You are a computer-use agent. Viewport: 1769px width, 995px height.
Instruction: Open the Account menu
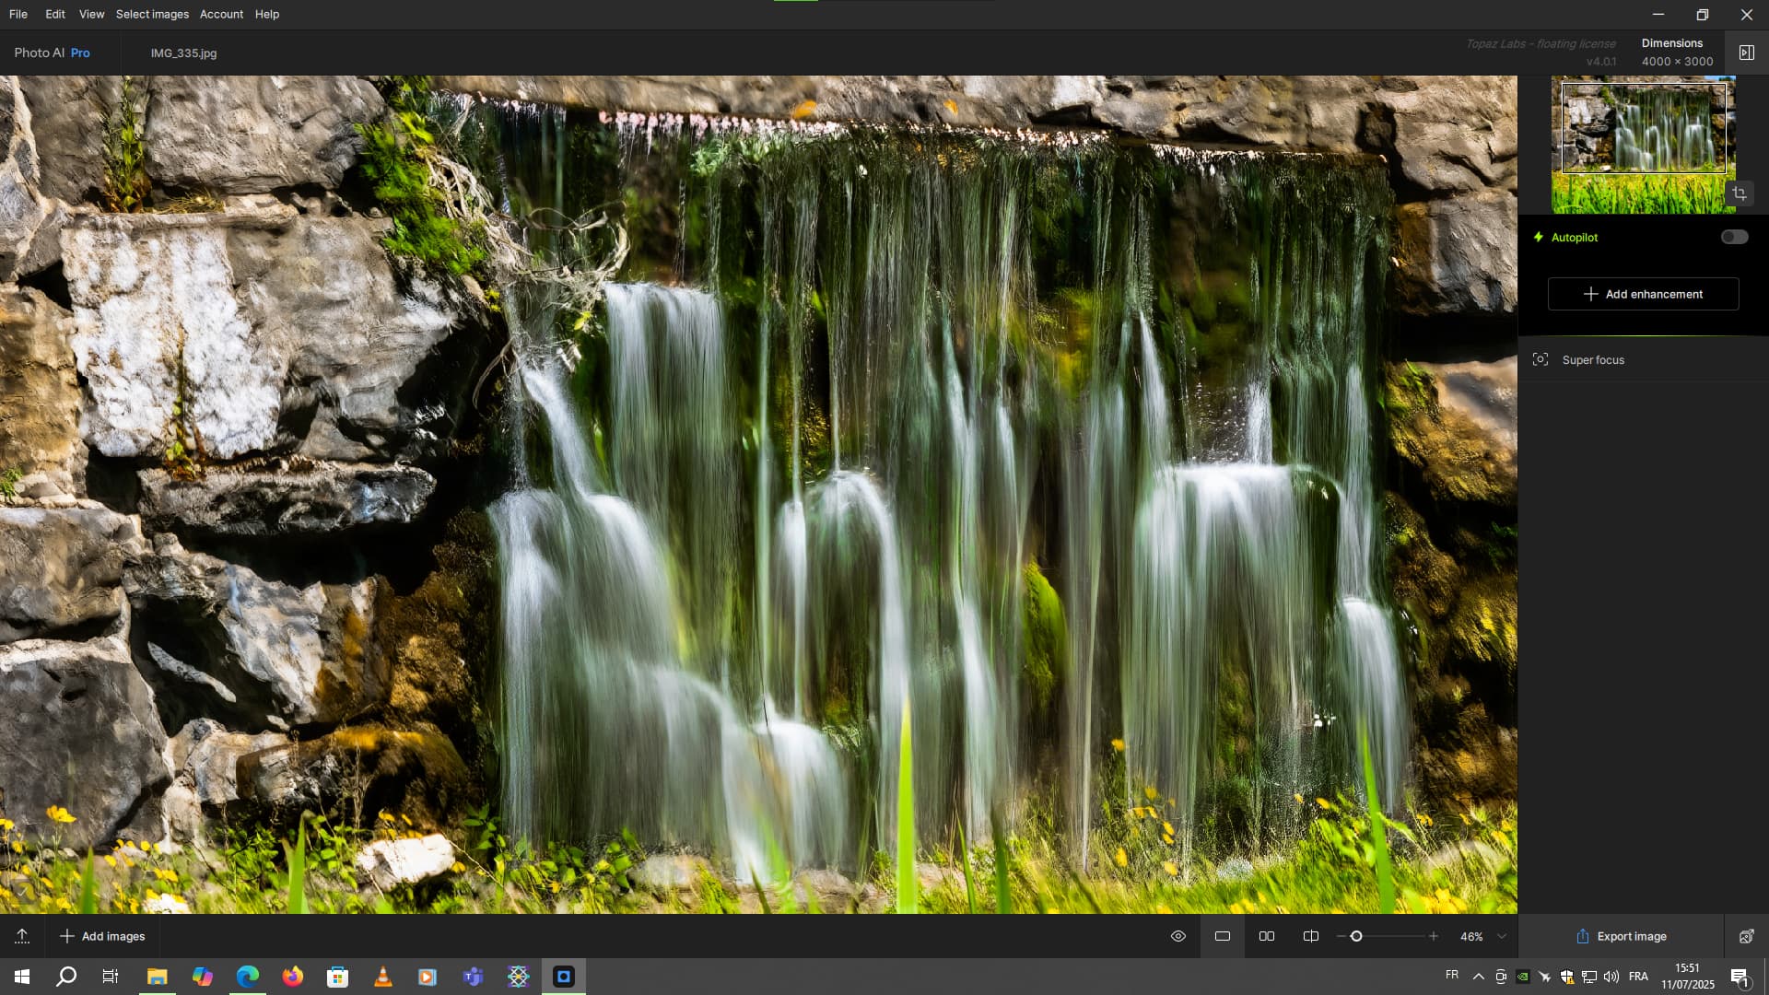click(x=221, y=14)
